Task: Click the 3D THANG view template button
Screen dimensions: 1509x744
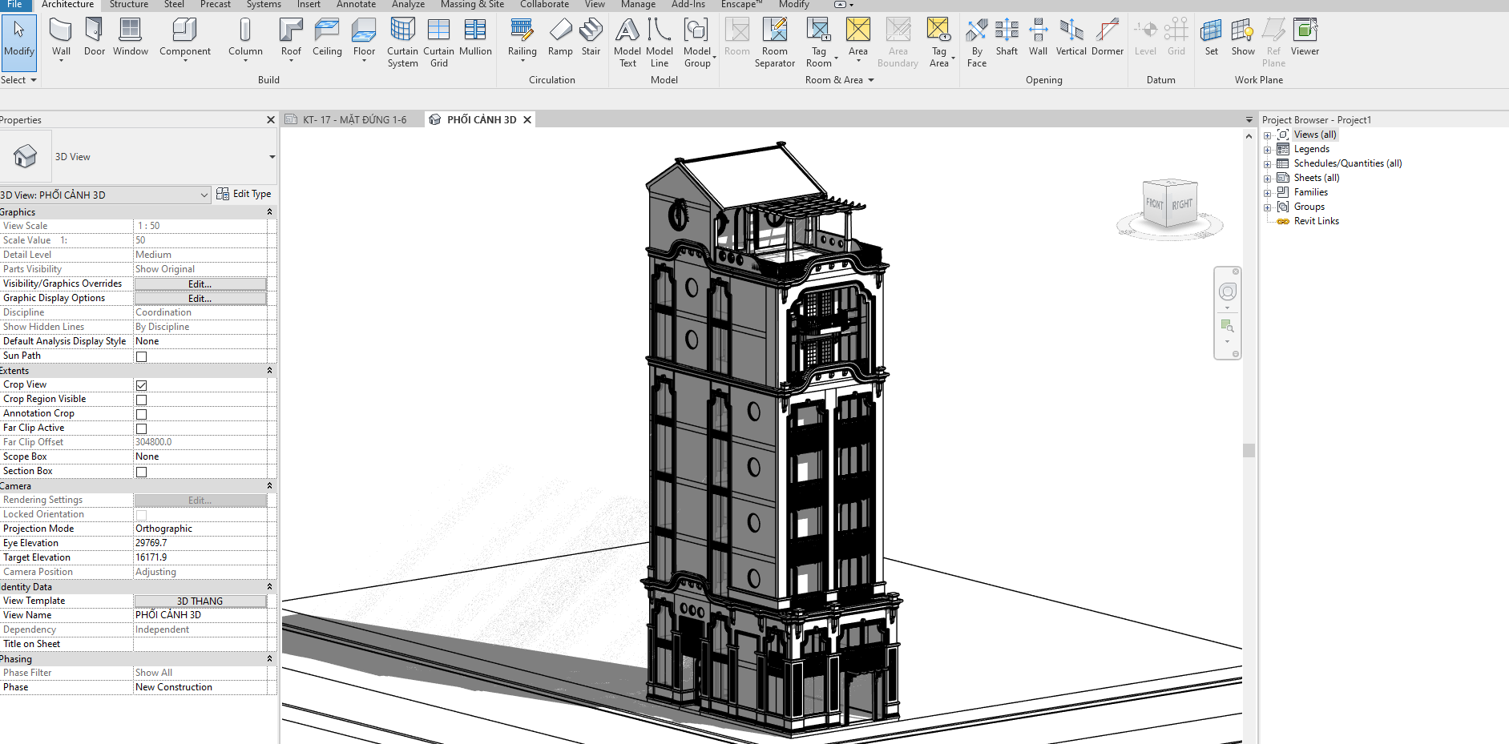Action: pyautogui.click(x=200, y=601)
